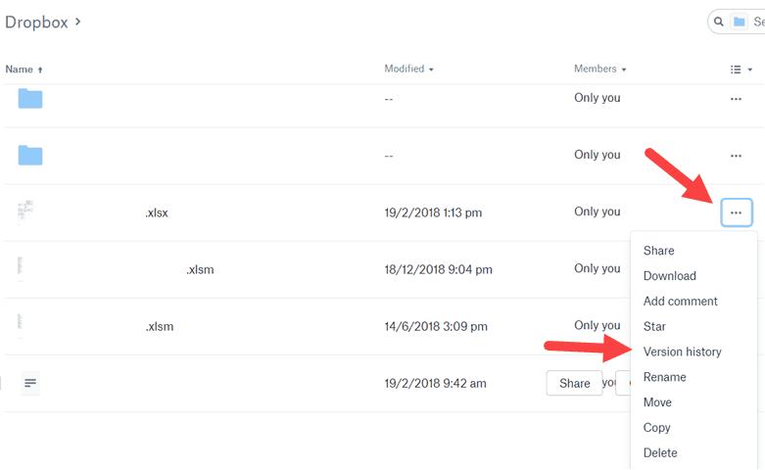
Task: Choose Rename in the context menu
Action: pyautogui.click(x=664, y=377)
